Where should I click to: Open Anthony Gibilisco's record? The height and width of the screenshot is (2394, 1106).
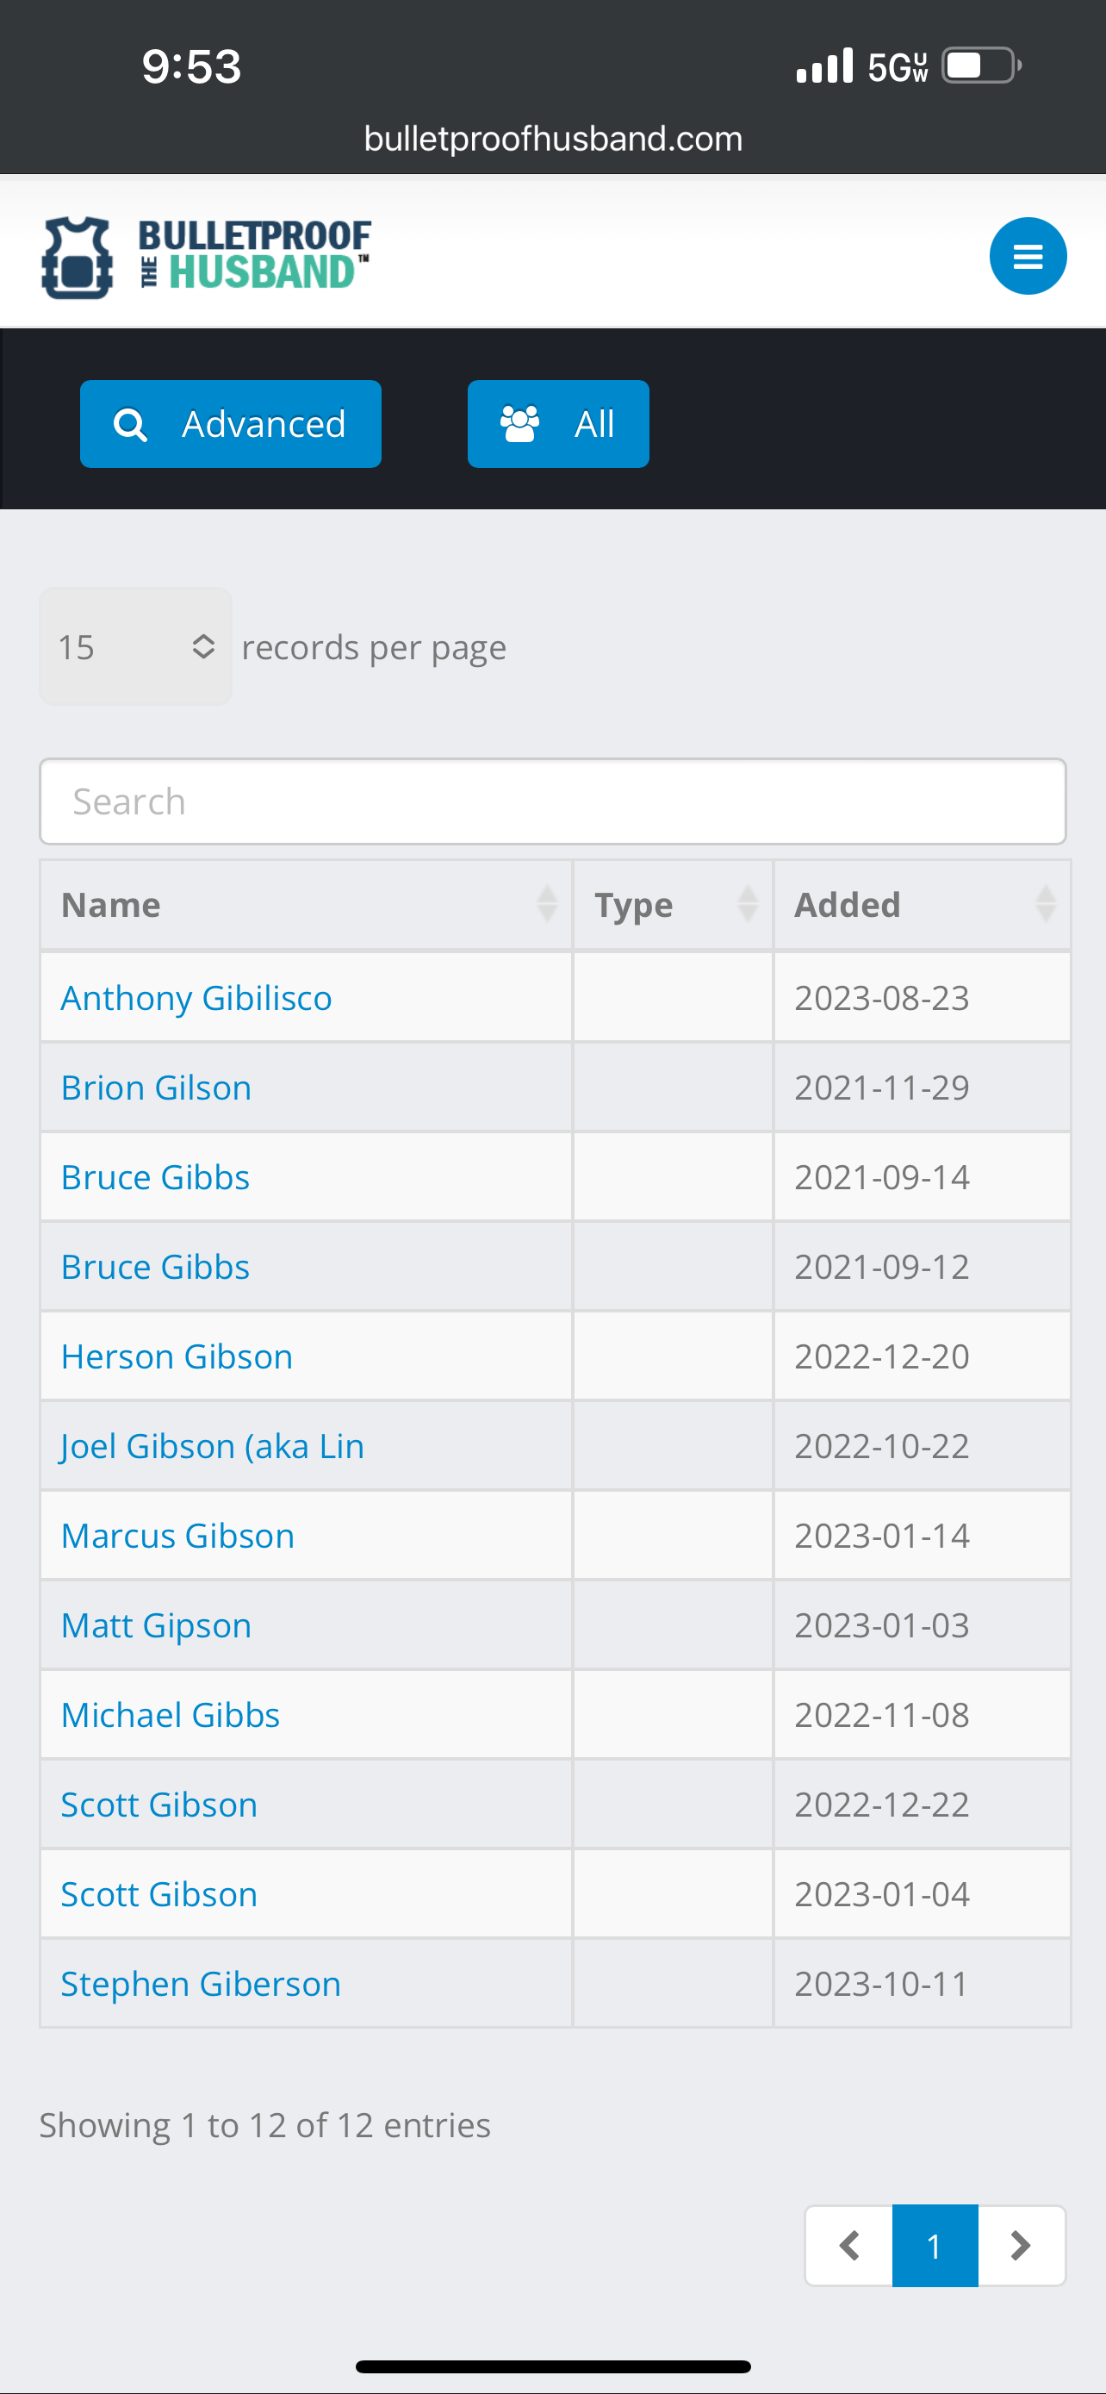(196, 998)
